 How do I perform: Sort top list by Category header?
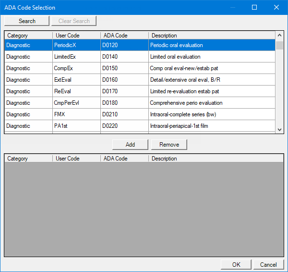pos(28,36)
